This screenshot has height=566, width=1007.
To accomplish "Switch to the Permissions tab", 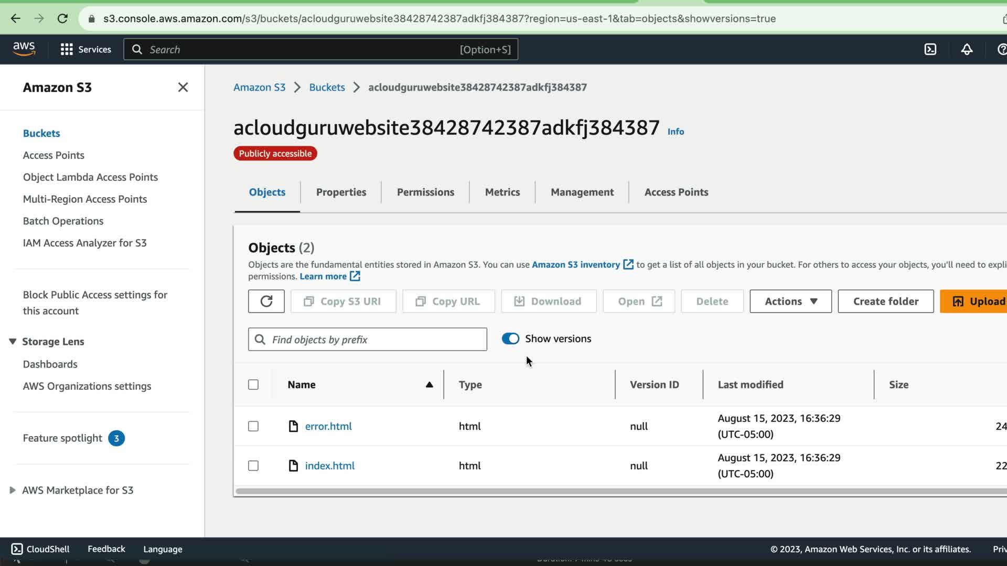I will click(425, 192).
